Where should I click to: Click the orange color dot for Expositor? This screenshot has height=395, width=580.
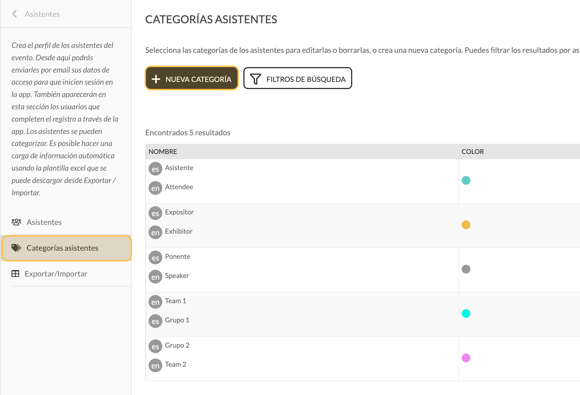coord(466,225)
